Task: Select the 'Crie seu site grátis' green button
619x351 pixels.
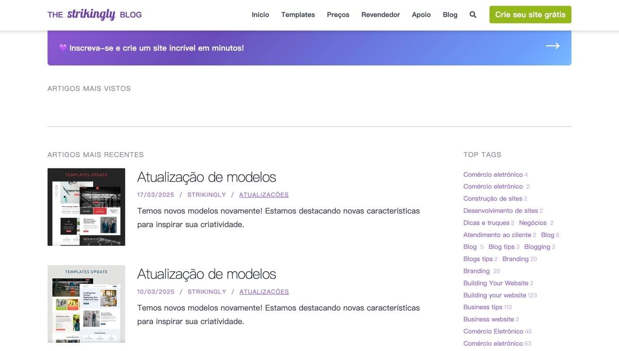Action: 530,14
